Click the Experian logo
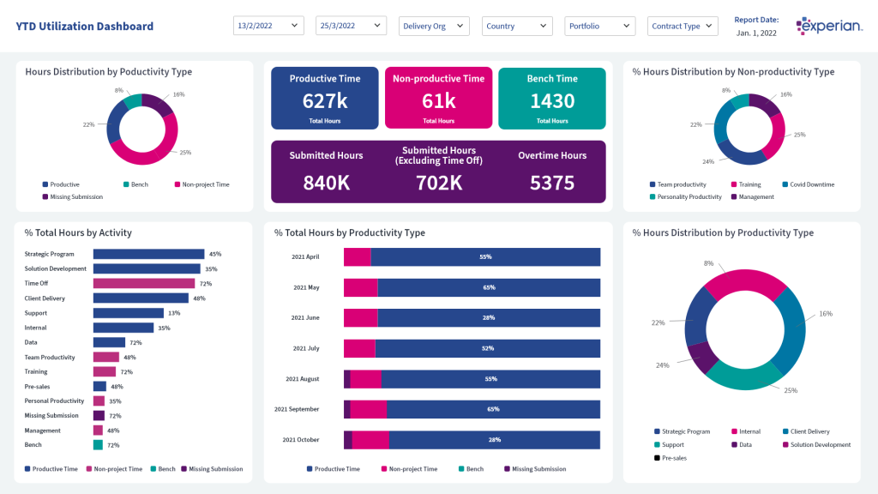Screen dimensions: 878x494 pos(828,26)
